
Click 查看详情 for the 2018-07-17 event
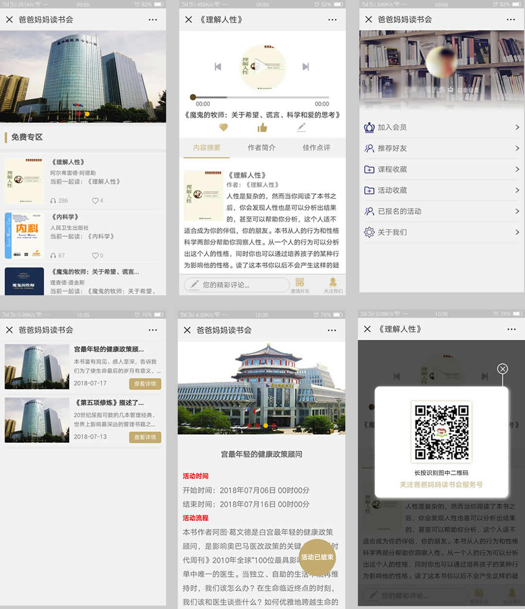145,384
